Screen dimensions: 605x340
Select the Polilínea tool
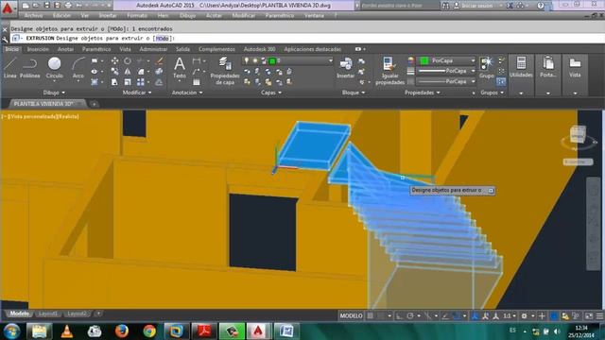29,67
